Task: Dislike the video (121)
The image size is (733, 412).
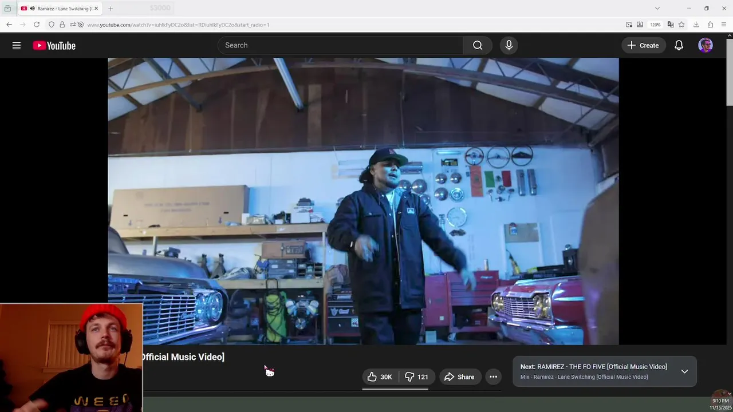Action: coord(417,377)
